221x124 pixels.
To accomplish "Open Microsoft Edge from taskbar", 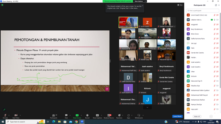I will point(54,122).
